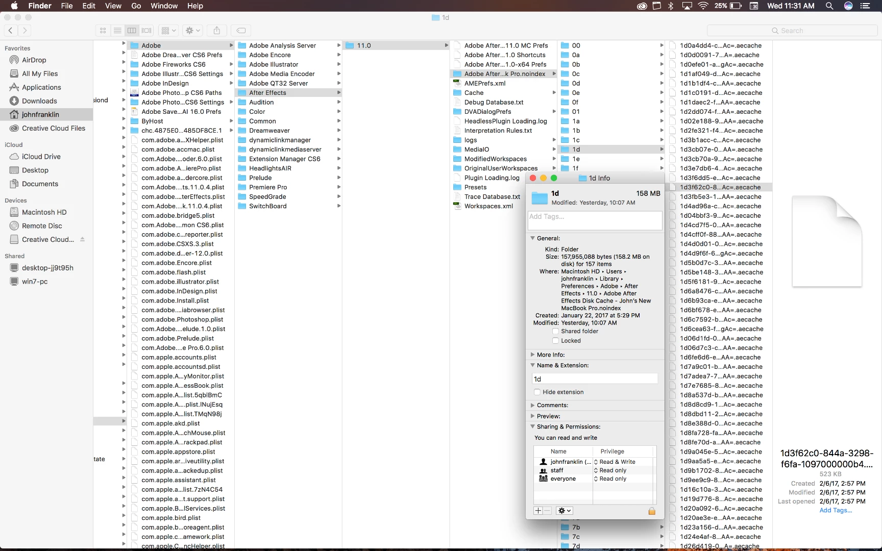
Task: Collapse the Sharing & Permissions section
Action: click(532, 427)
